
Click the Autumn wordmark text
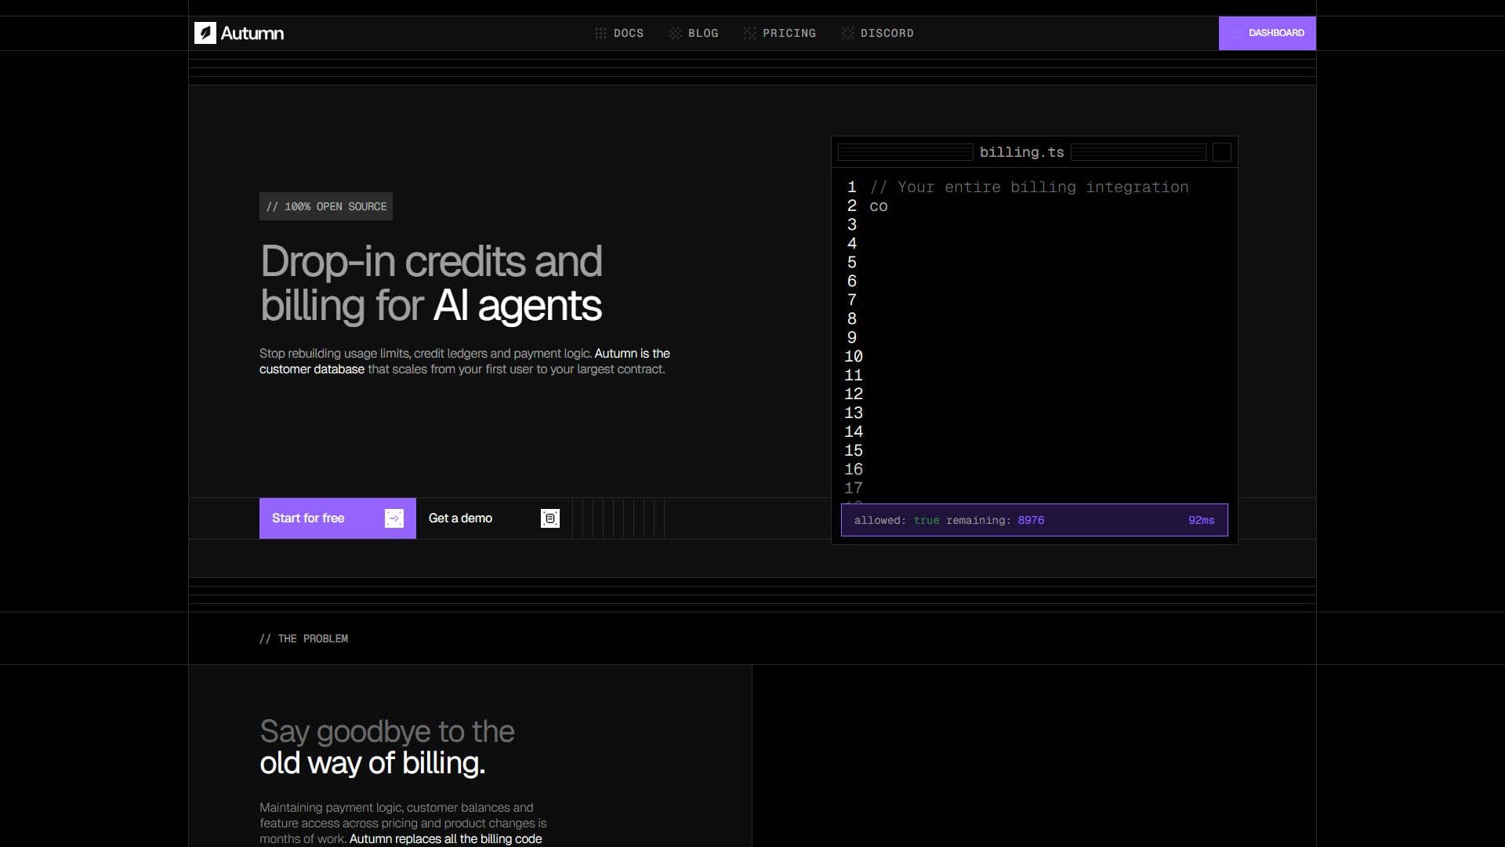coord(252,33)
